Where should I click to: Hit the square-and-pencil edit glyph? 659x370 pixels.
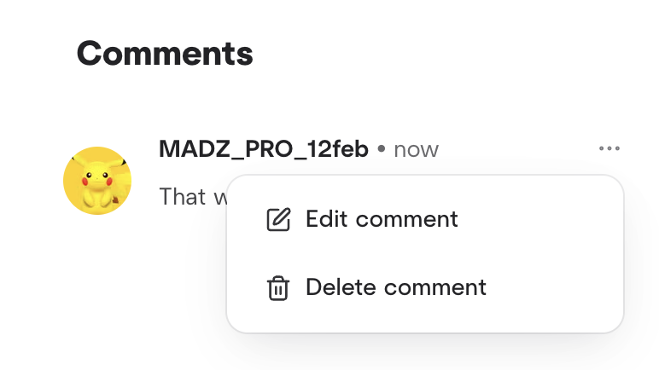278,220
